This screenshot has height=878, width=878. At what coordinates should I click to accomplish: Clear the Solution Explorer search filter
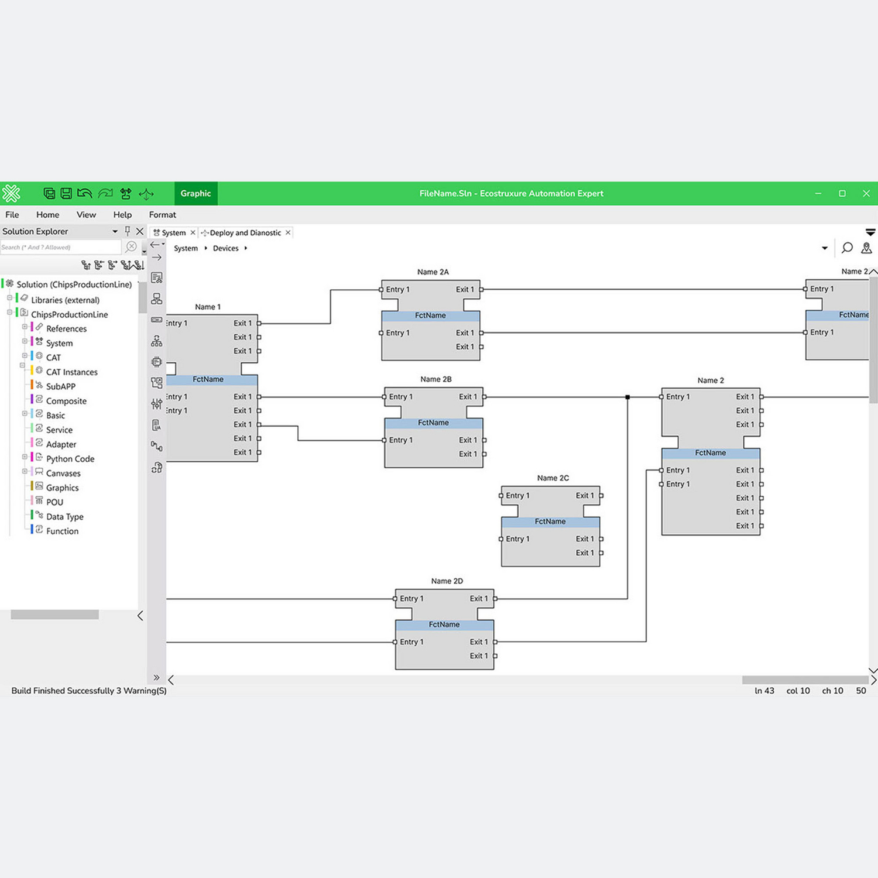tap(132, 247)
